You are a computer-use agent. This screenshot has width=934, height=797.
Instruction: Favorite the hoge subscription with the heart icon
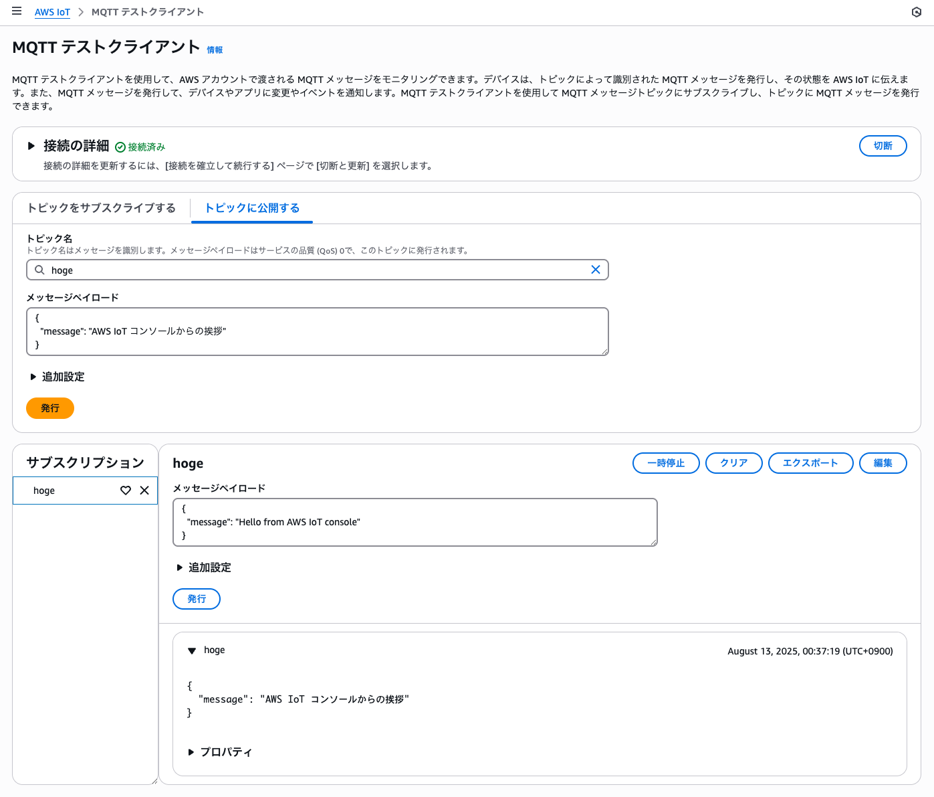click(126, 491)
